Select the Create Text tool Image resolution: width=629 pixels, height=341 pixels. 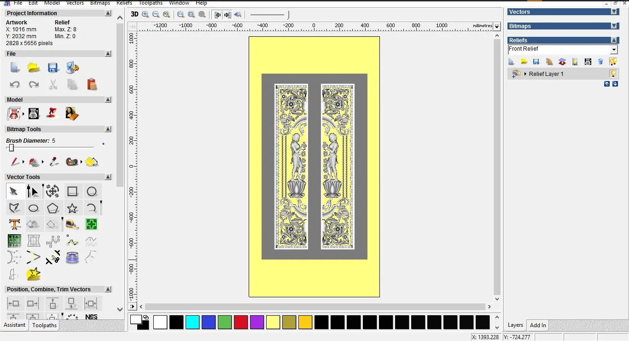(x=14, y=224)
